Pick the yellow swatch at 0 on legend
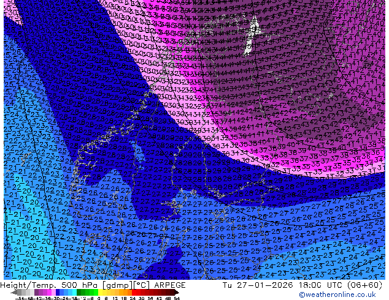389x300 pixels. pos(100,293)
